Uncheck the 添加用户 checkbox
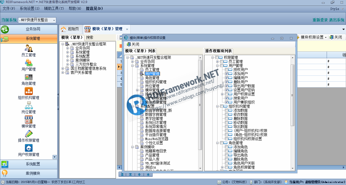 227,74
